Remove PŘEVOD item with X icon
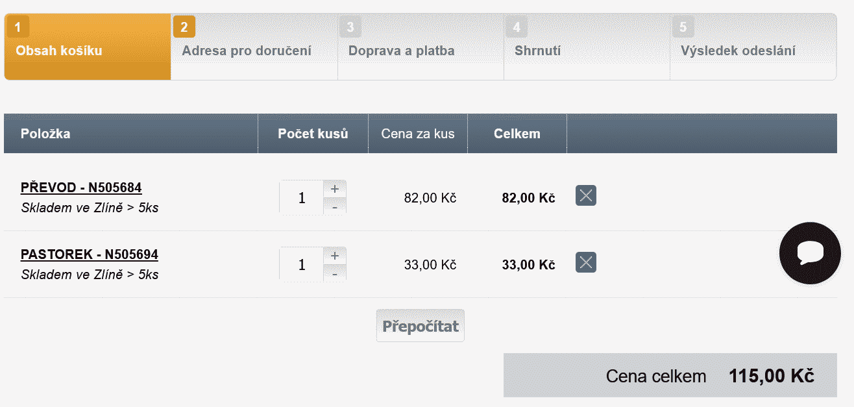854x407 pixels. (586, 195)
